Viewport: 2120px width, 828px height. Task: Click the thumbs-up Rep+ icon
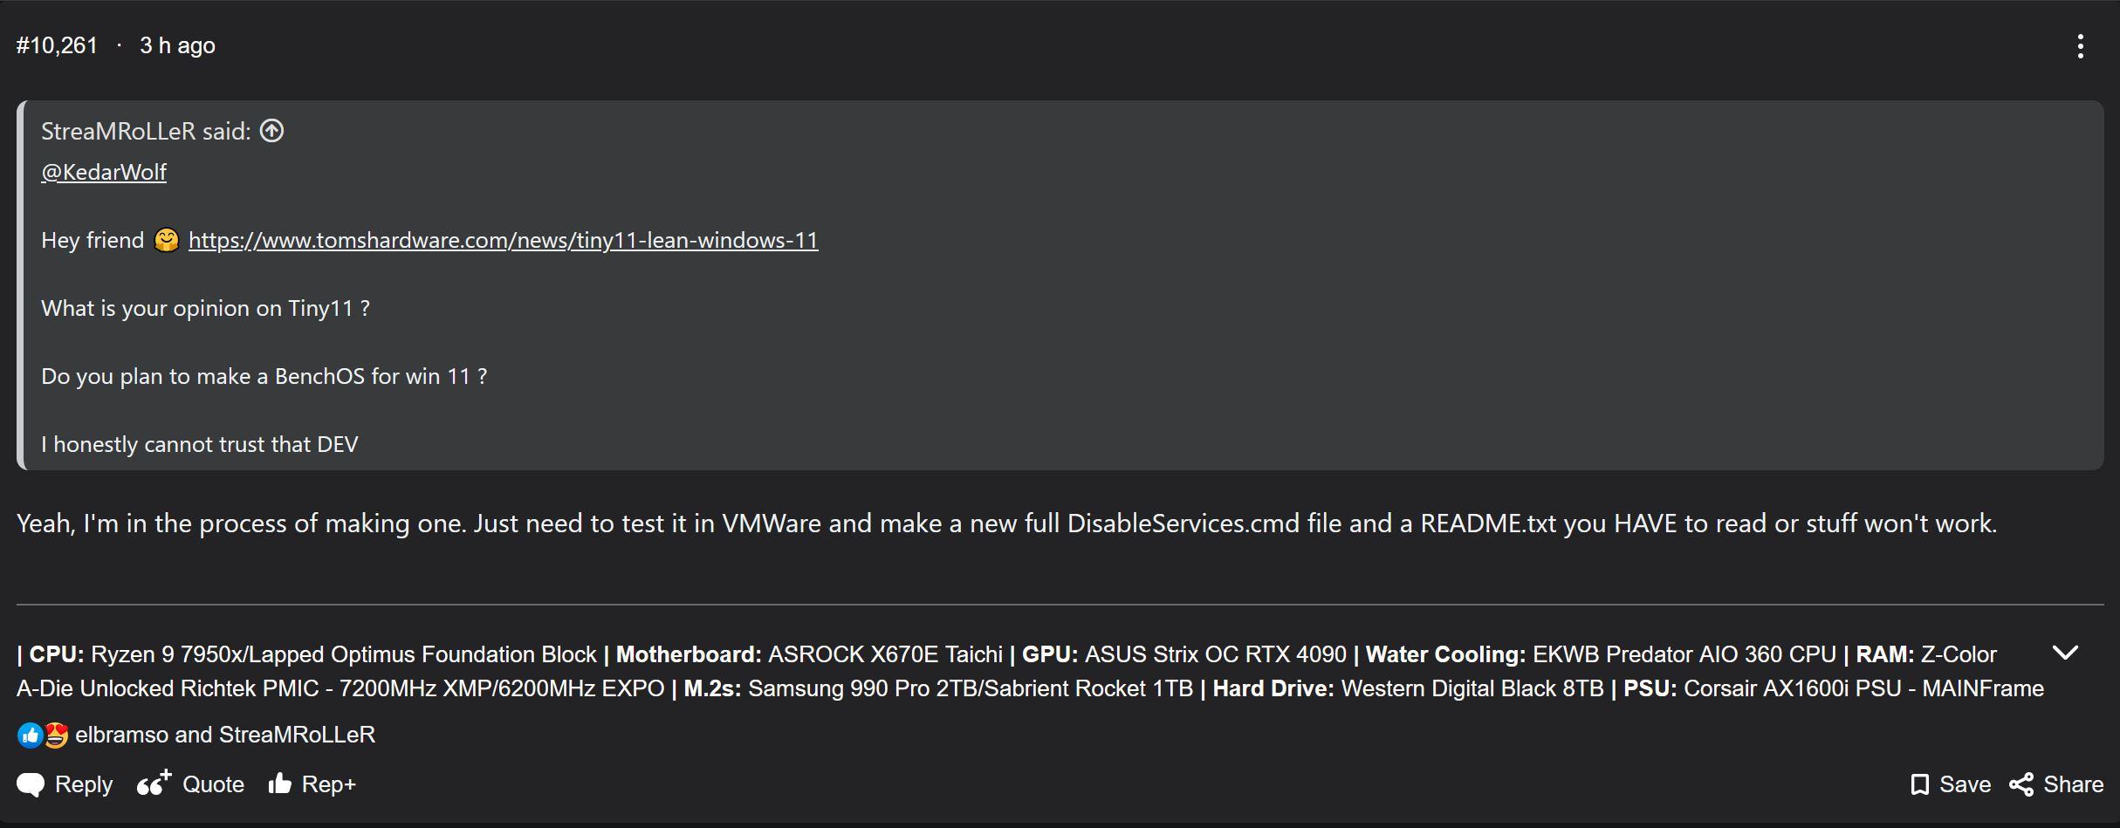pyautogui.click(x=279, y=784)
